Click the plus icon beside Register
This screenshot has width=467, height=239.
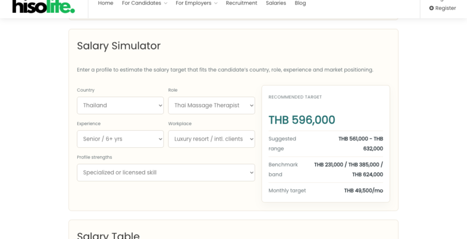pos(431,8)
